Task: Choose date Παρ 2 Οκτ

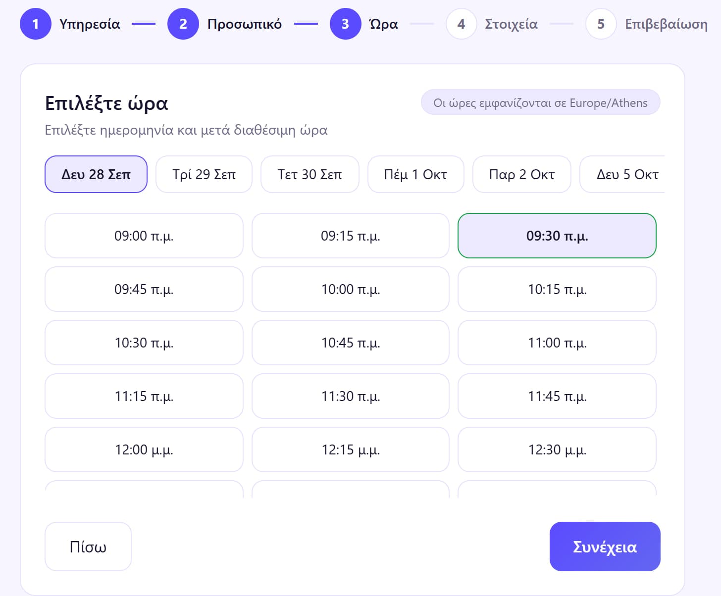Action: coord(522,174)
